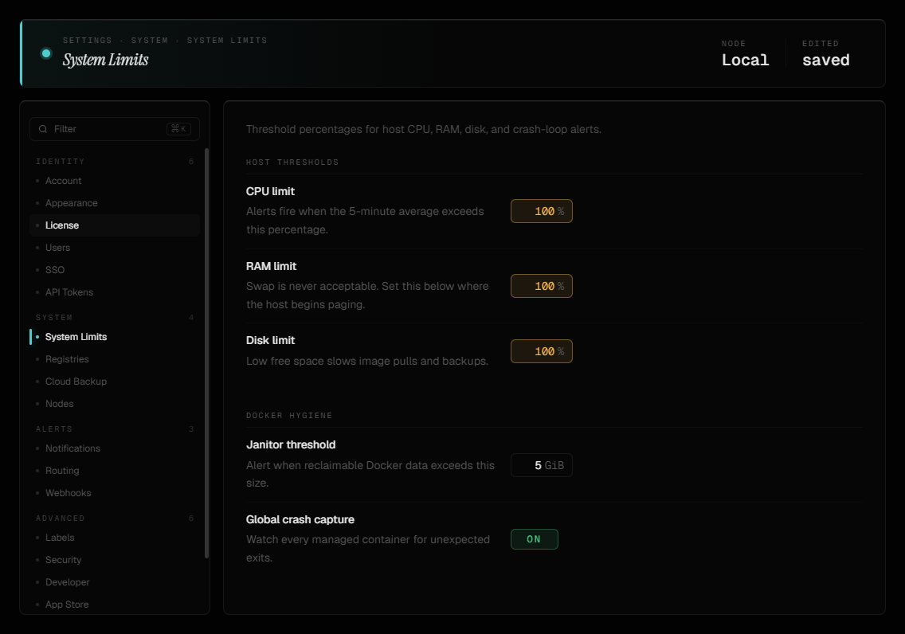The image size is (905, 634).
Task: Open Webhooks settings
Action: point(114,493)
